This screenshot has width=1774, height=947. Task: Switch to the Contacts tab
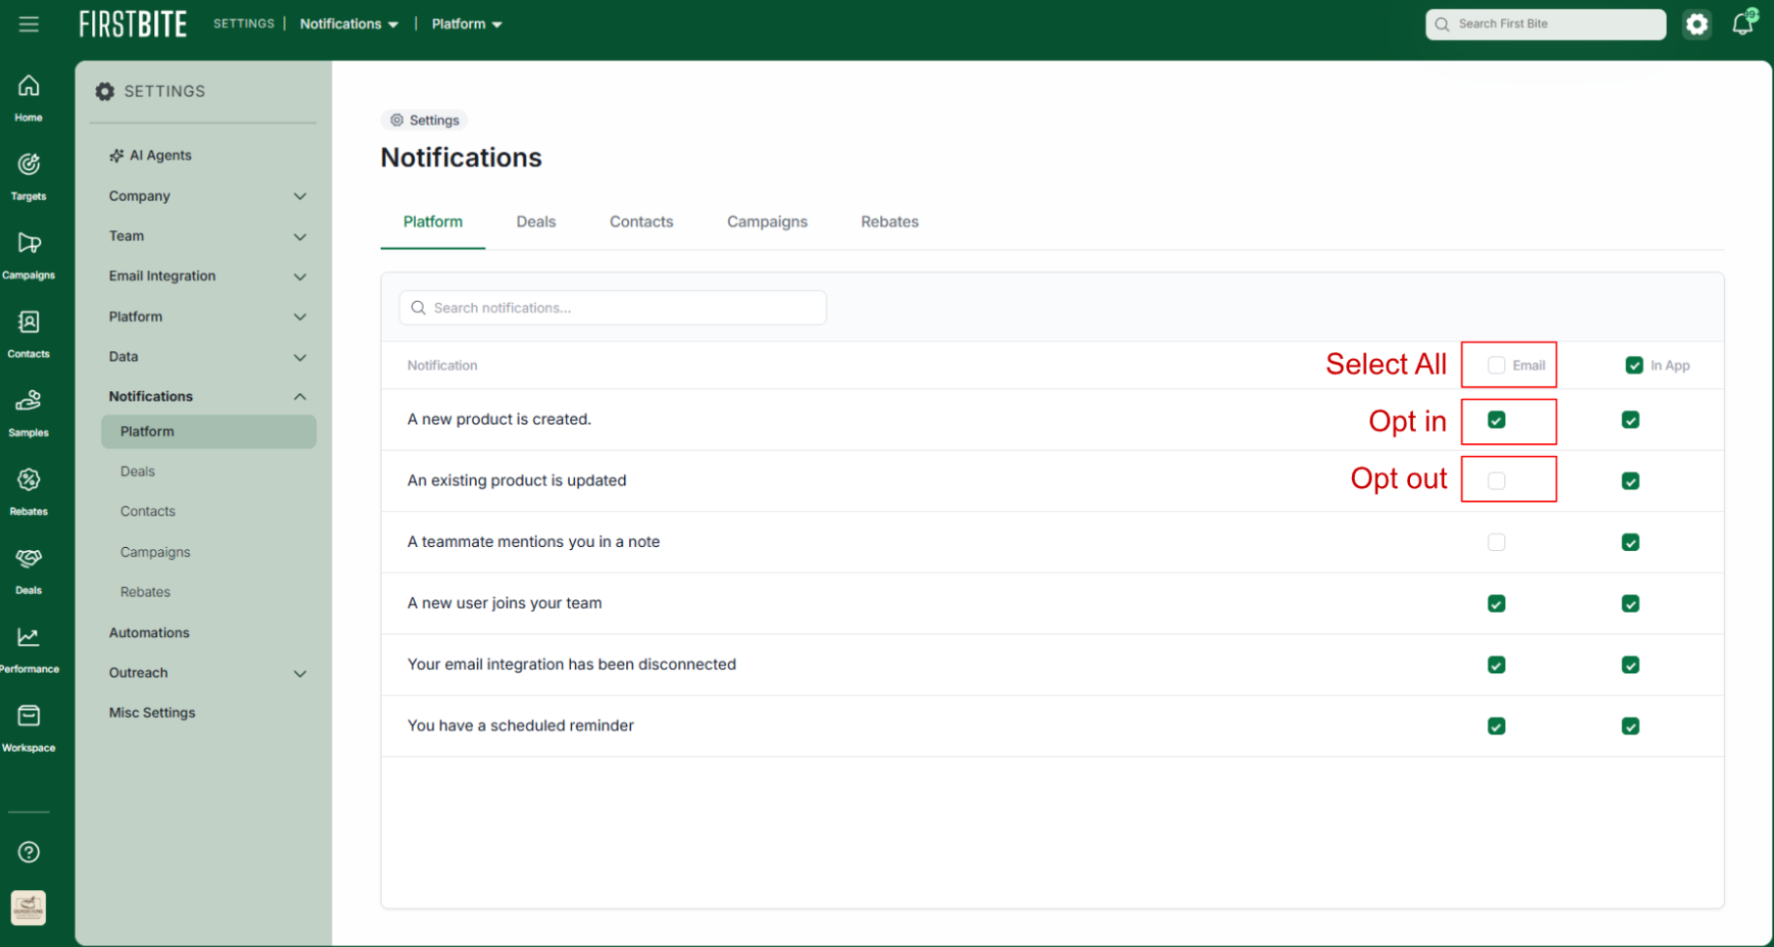642,222
